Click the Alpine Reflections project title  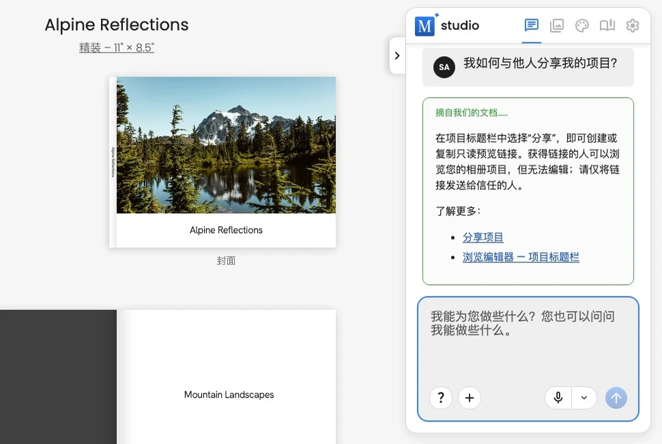pos(117,25)
